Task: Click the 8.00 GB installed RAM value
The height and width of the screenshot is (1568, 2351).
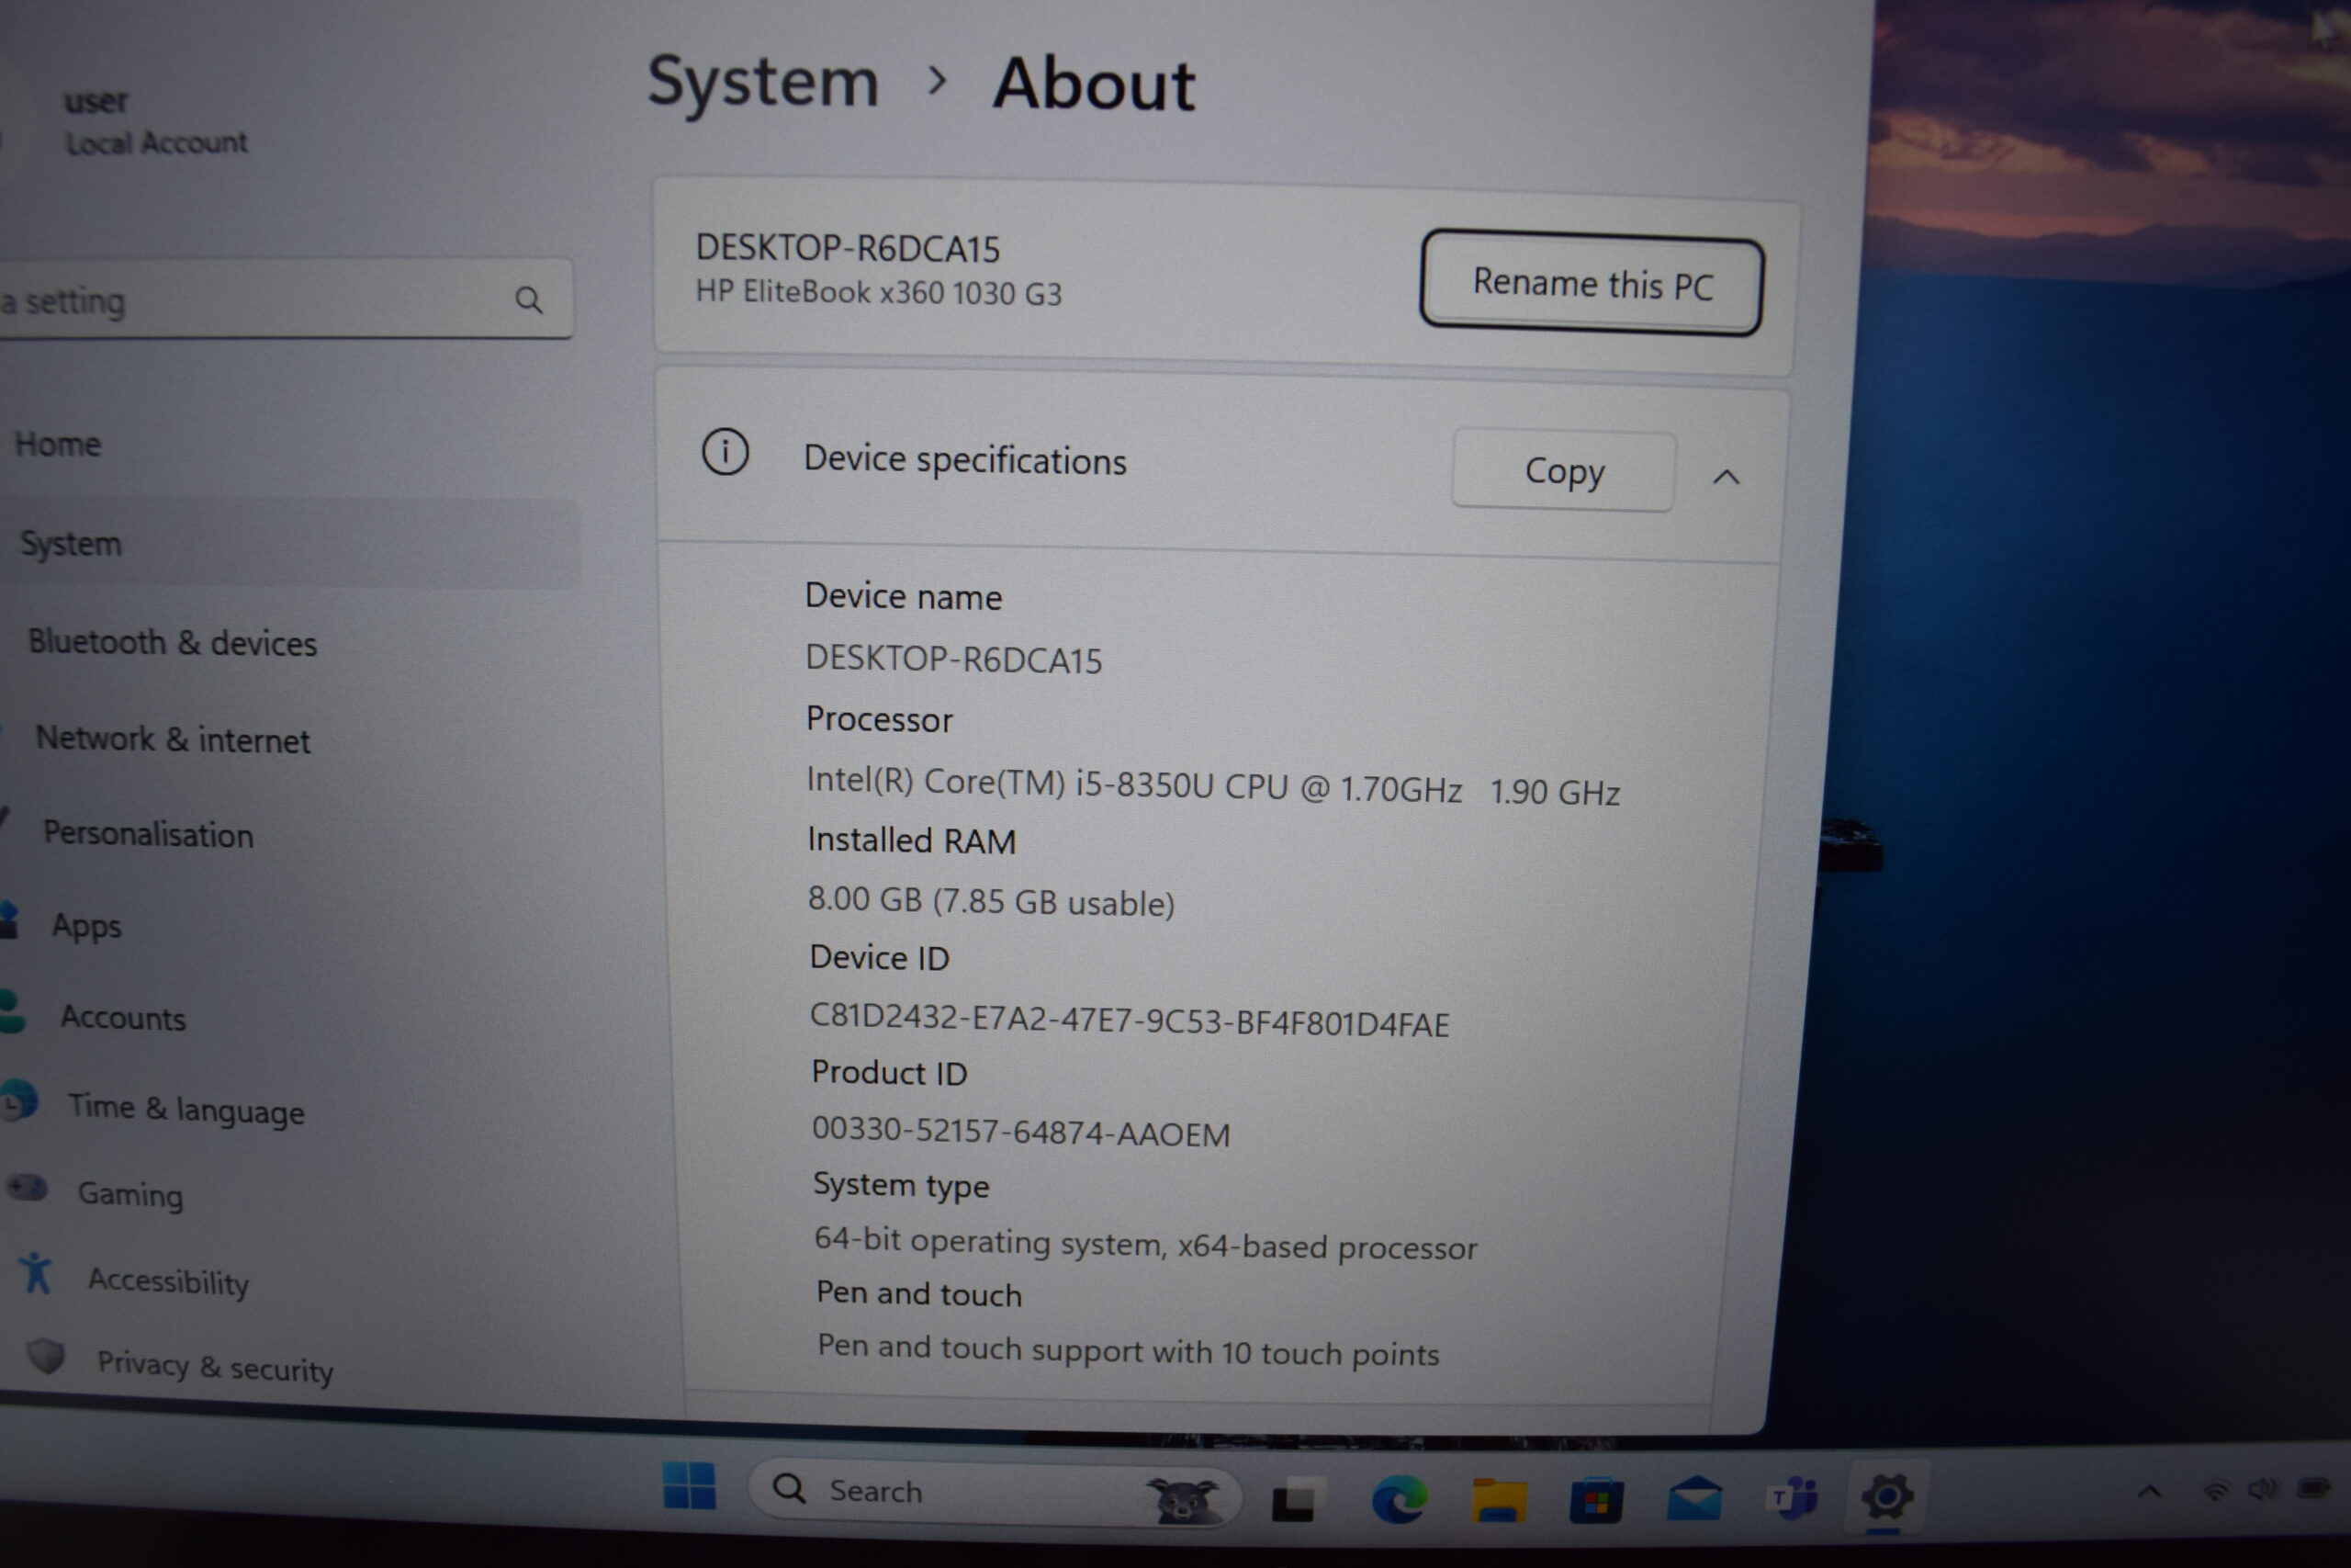Action: click(991, 901)
